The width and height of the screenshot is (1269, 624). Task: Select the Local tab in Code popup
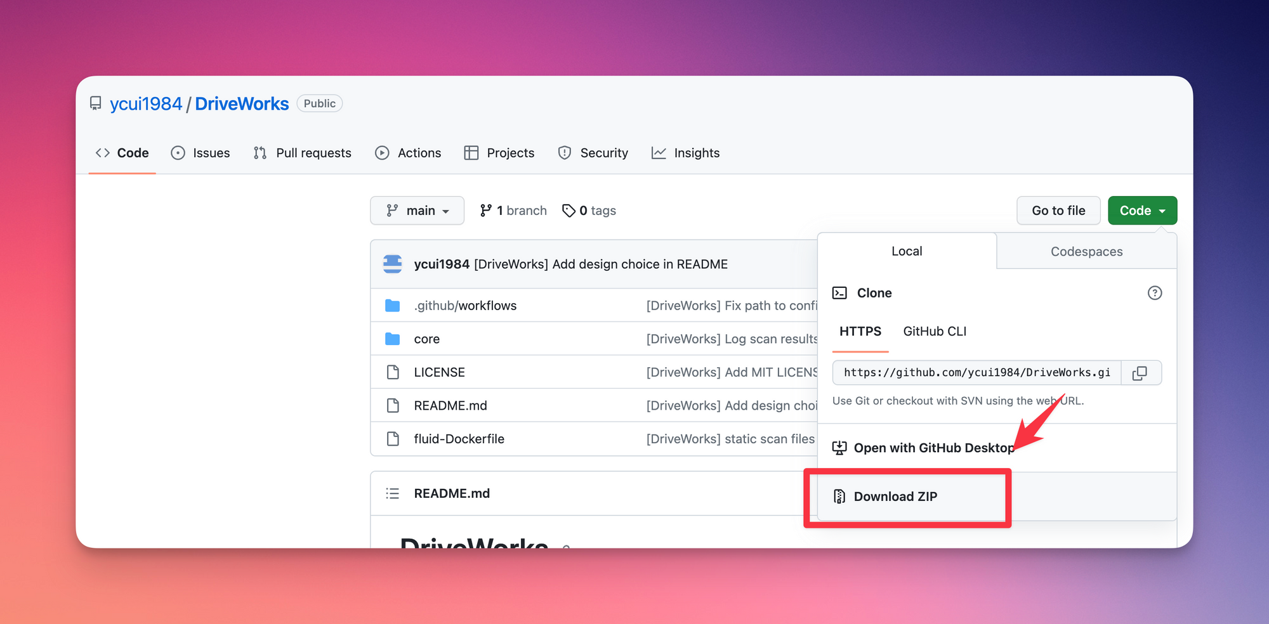tap(907, 251)
